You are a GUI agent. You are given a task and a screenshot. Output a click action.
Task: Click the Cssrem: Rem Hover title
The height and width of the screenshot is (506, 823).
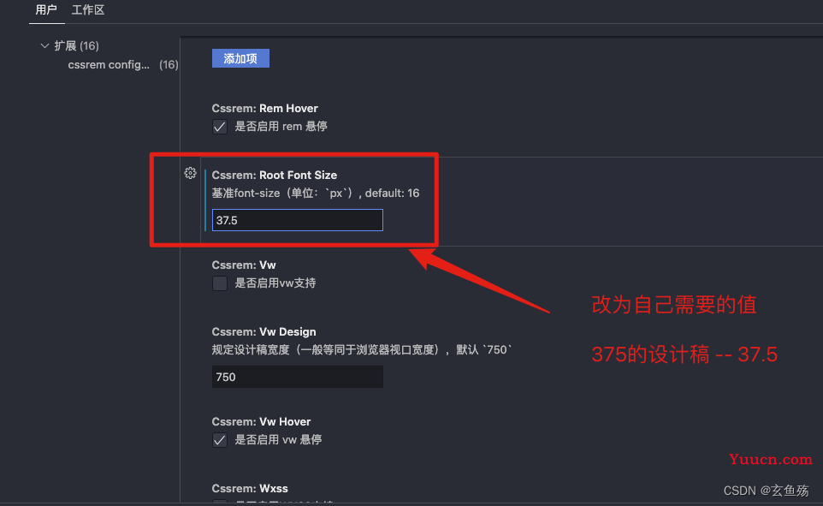265,108
